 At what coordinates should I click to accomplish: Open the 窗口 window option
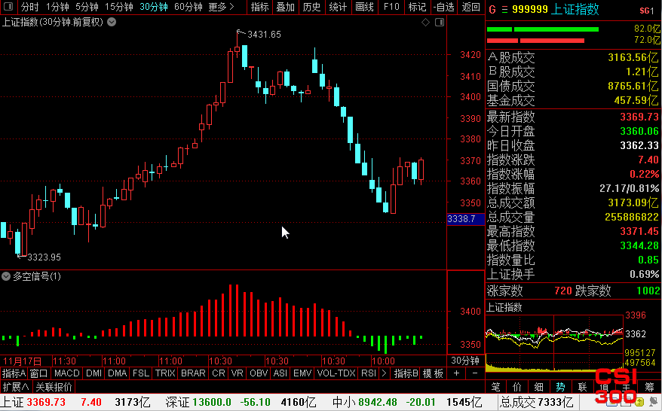39,373
